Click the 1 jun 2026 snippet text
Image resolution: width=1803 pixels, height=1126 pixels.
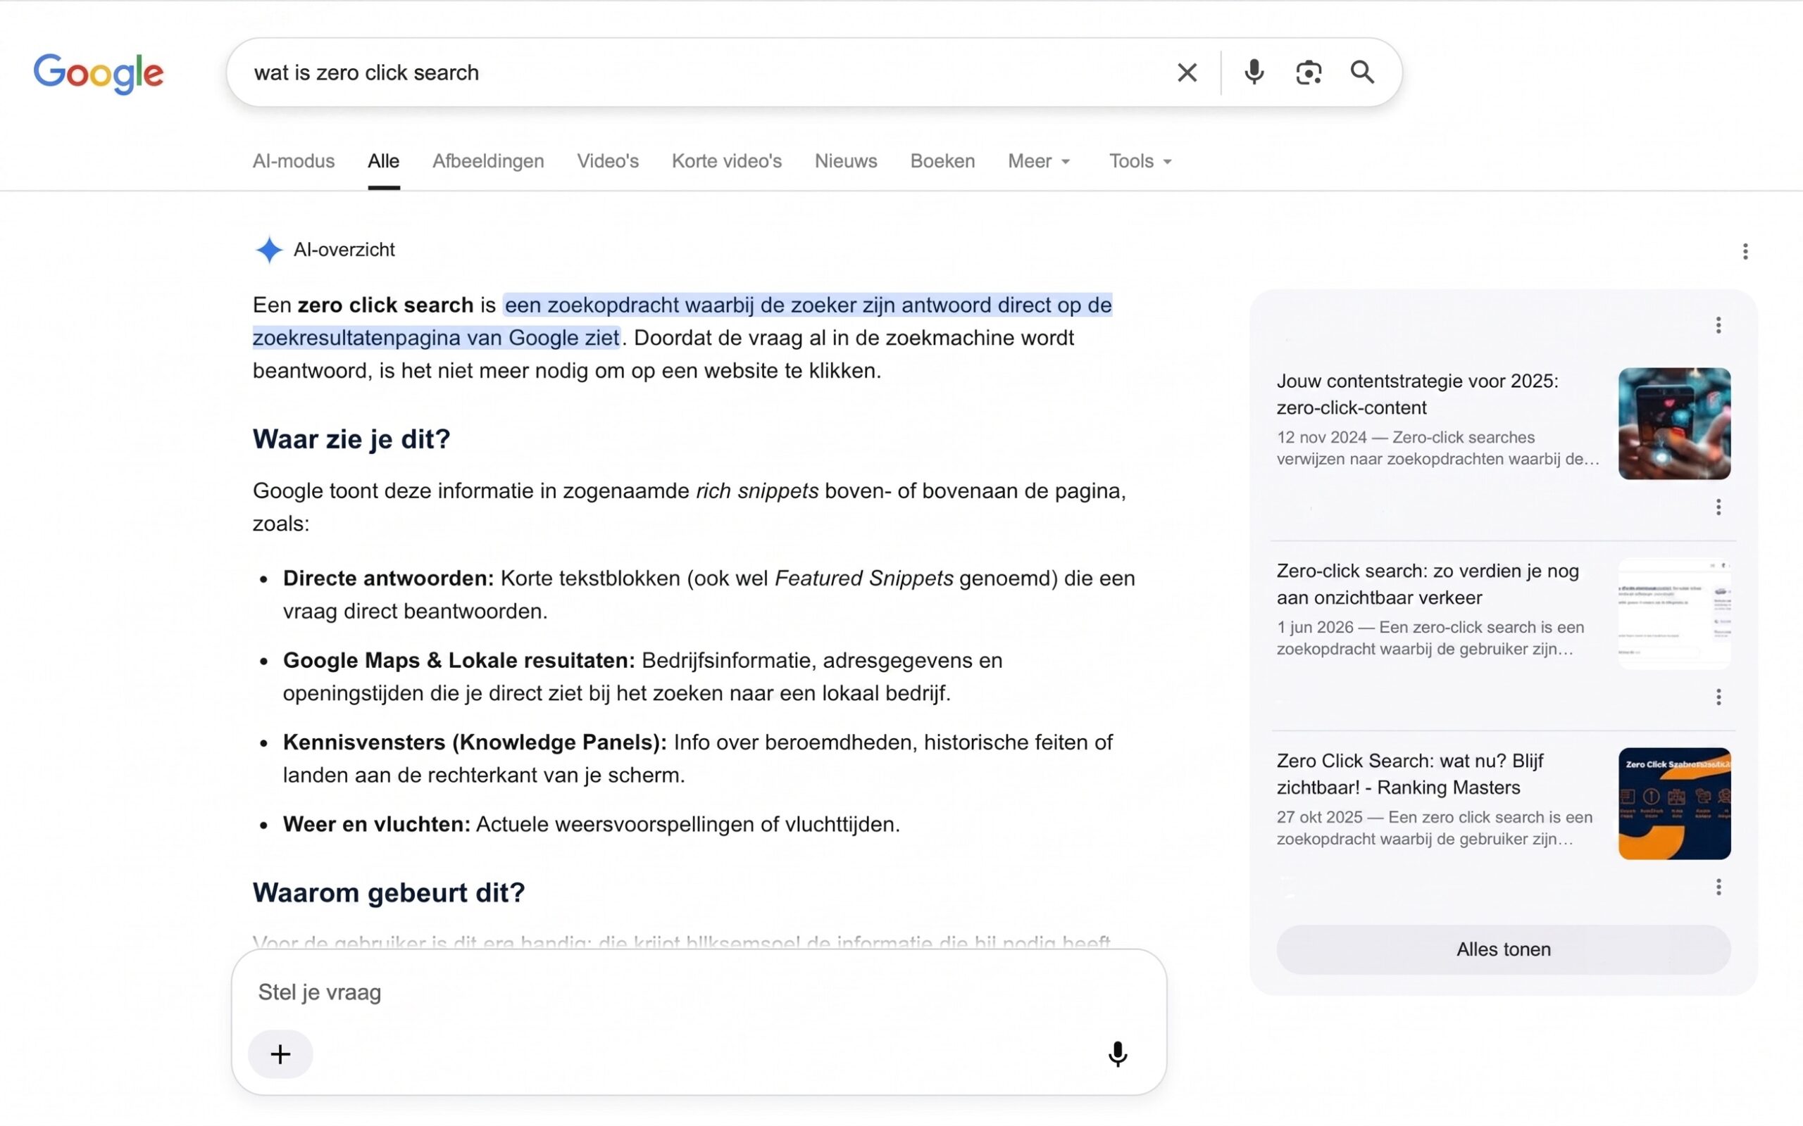click(1430, 638)
